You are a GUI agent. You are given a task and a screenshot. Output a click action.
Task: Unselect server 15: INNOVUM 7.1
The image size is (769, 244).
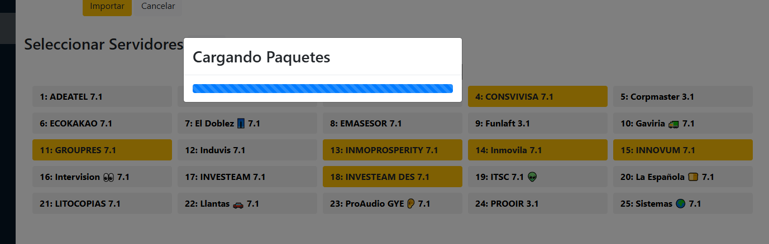tap(682, 150)
